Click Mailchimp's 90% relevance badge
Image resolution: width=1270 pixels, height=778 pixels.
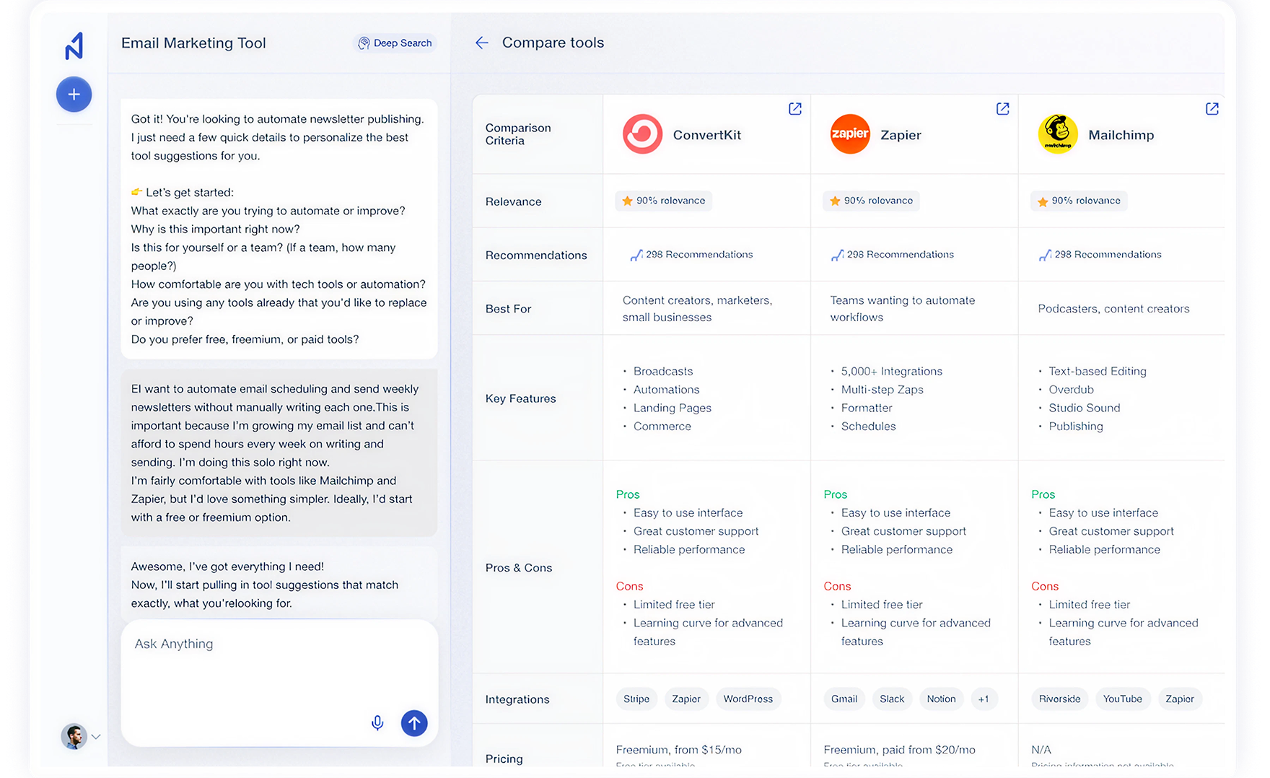1079,201
